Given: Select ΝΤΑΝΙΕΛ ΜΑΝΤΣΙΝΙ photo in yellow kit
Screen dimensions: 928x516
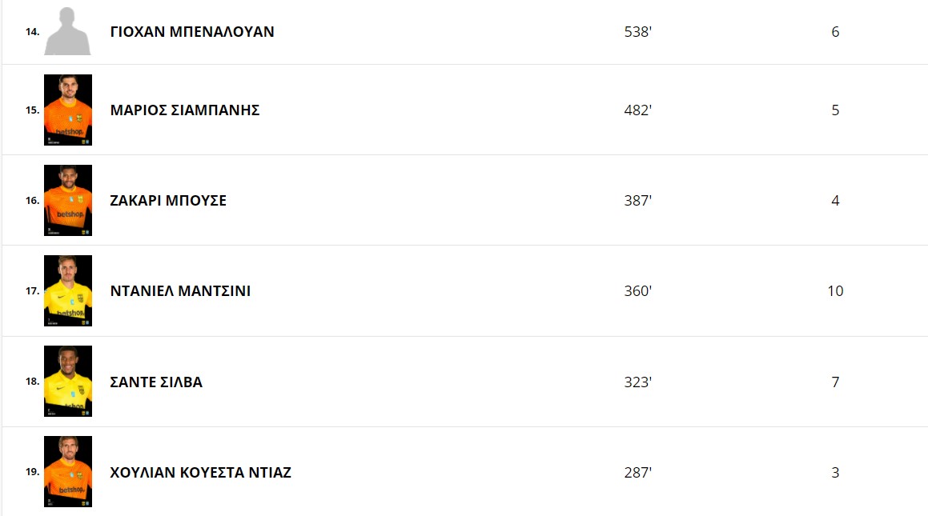Looking at the screenshot, I should pos(68,291).
